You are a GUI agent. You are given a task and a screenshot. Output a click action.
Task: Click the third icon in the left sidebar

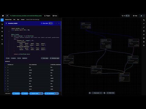click(x=2, y=28)
